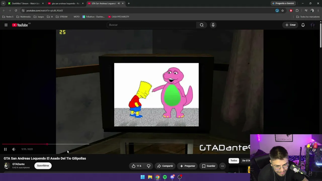
Task: Open a new browser tab
Action: 129,4
